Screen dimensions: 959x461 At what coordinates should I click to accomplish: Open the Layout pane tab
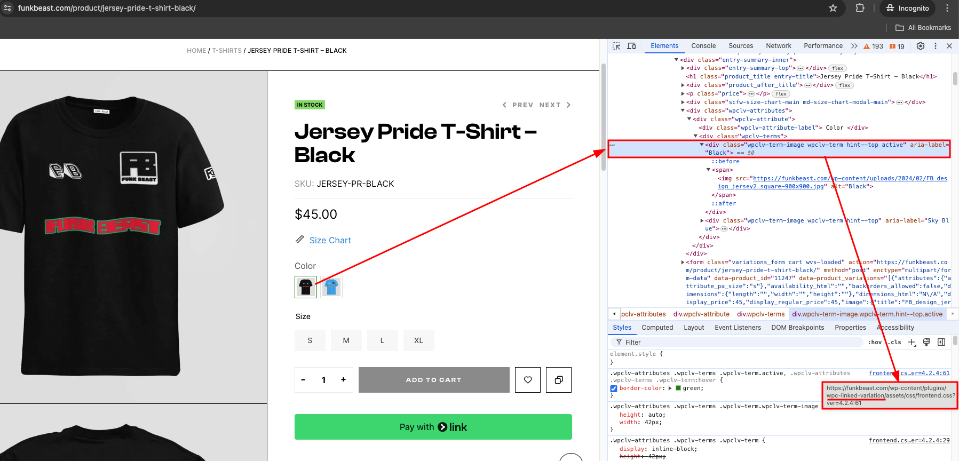[694, 328]
